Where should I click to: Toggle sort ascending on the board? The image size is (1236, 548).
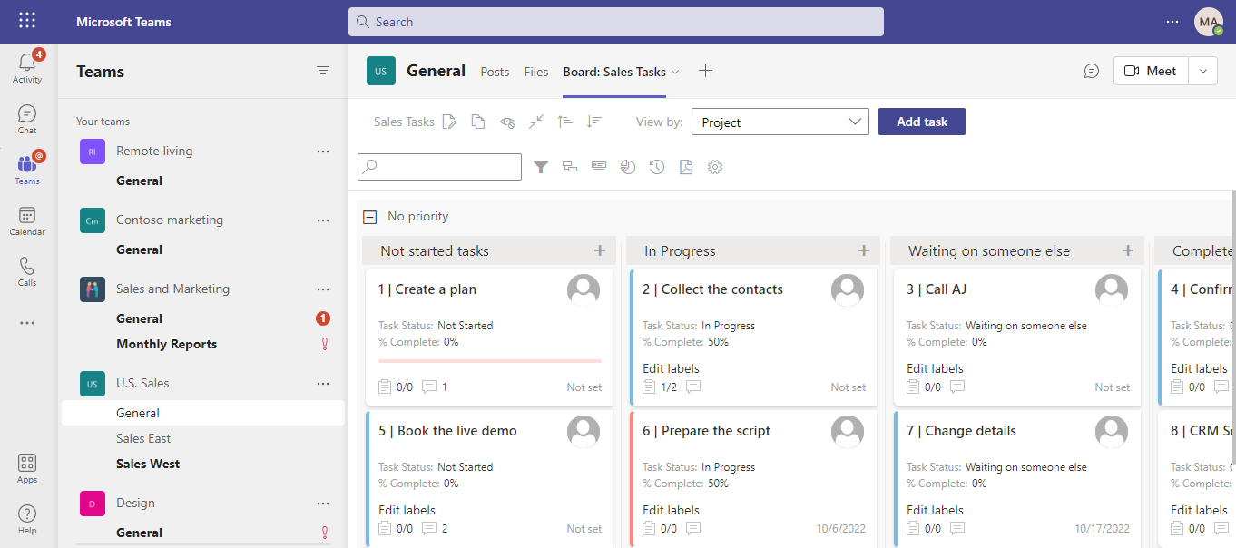coord(564,121)
